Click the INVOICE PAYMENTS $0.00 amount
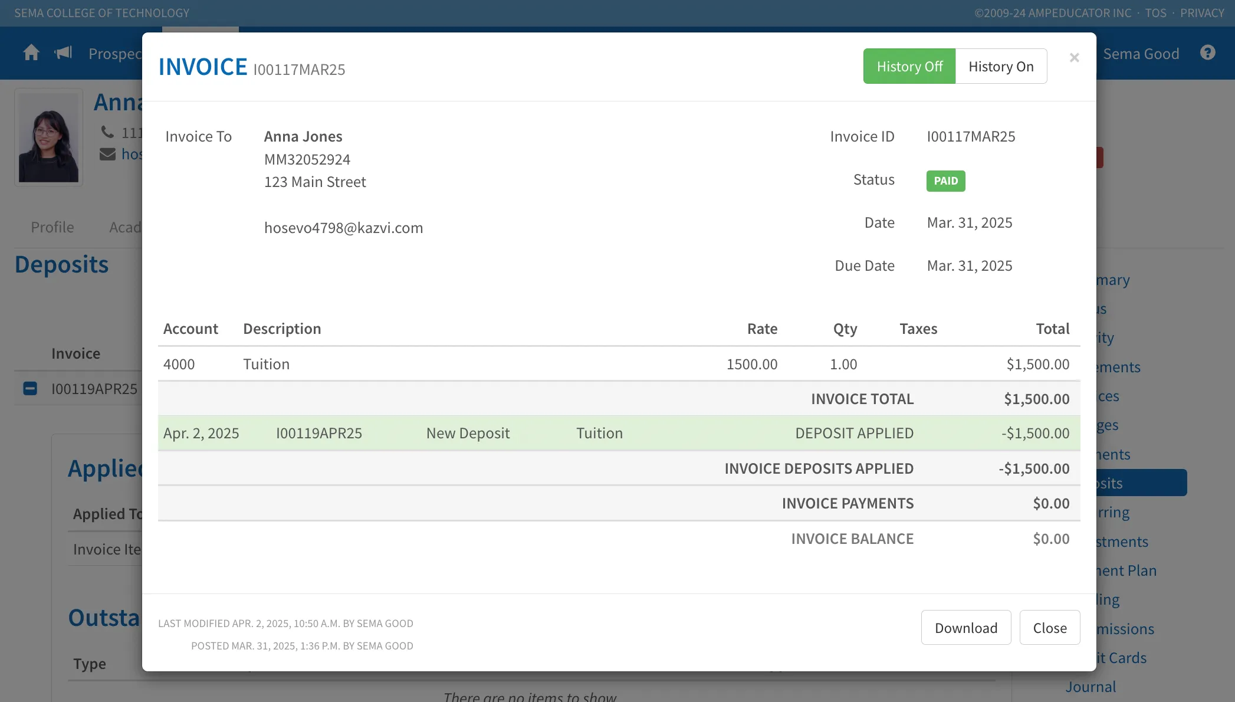Viewport: 1235px width, 702px height. click(x=1051, y=503)
